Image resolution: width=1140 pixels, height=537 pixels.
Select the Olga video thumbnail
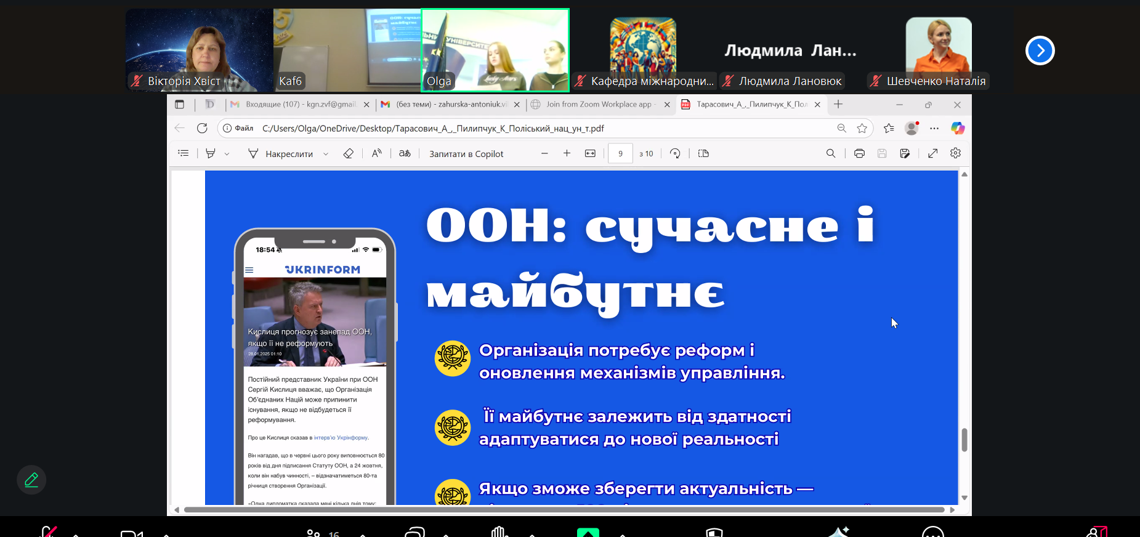[495, 50]
